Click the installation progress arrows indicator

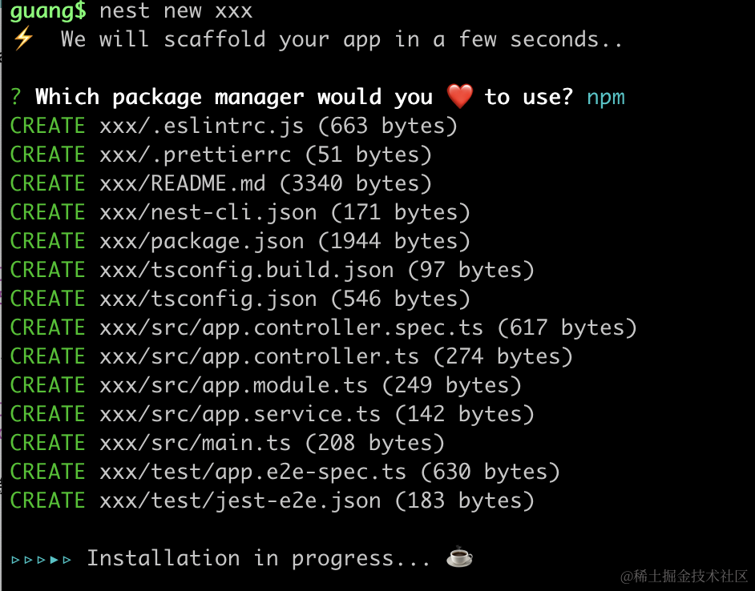click(x=42, y=559)
